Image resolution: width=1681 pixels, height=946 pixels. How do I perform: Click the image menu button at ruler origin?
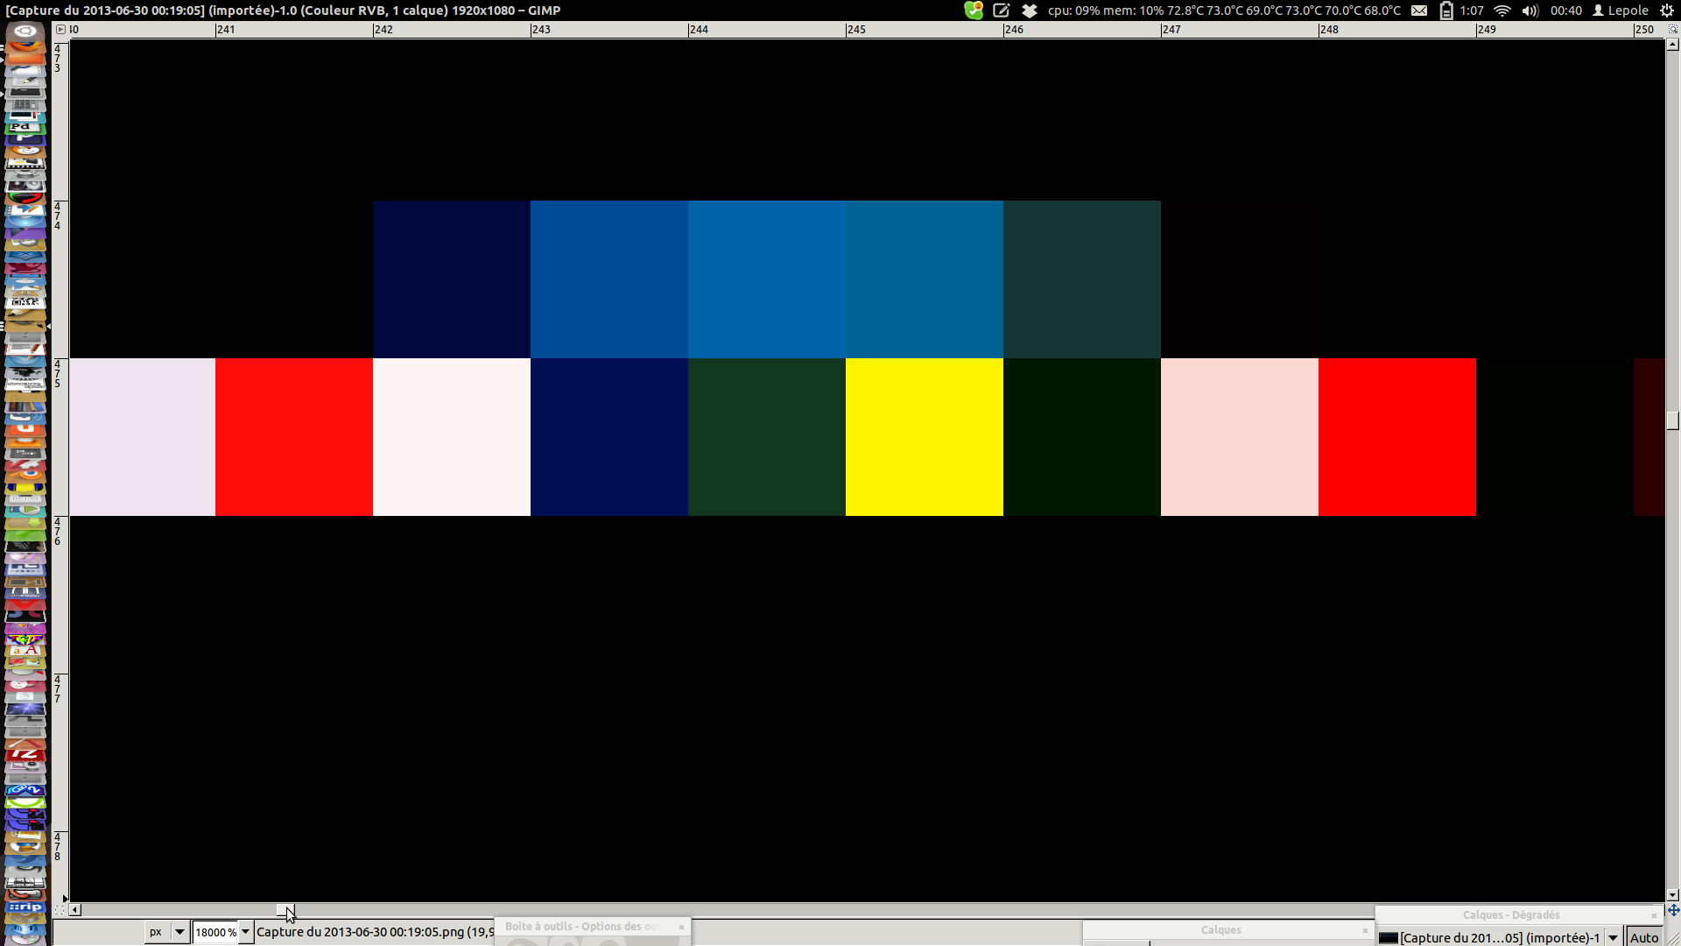60,29
